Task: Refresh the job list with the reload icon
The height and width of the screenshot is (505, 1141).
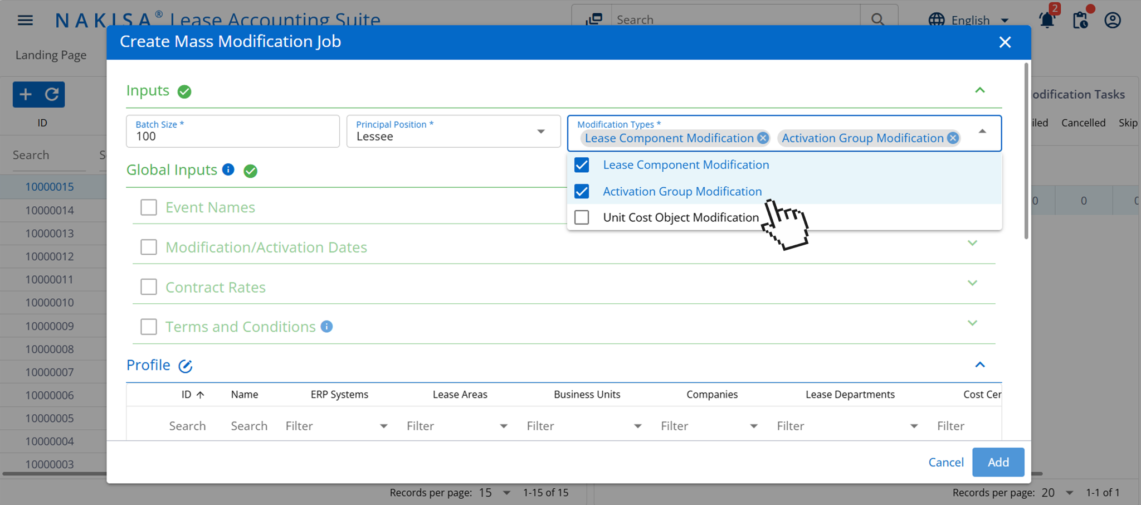Action: tap(51, 94)
